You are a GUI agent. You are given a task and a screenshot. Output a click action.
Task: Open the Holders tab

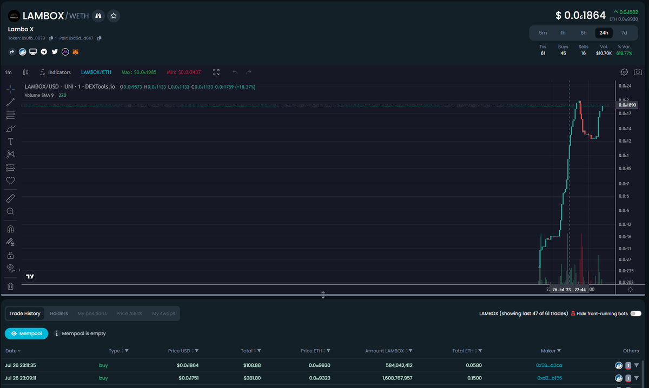[59, 313]
